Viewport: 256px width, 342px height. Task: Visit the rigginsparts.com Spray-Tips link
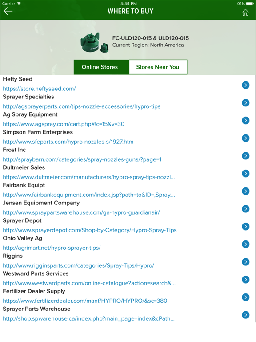[78, 265]
